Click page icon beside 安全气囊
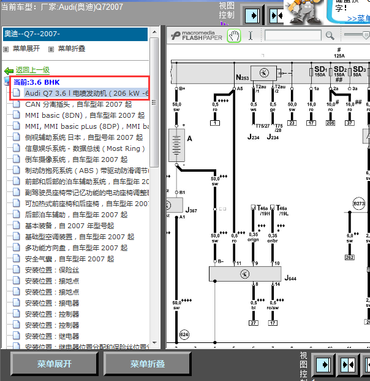The width and height of the screenshot is (370, 381). pos(17,258)
